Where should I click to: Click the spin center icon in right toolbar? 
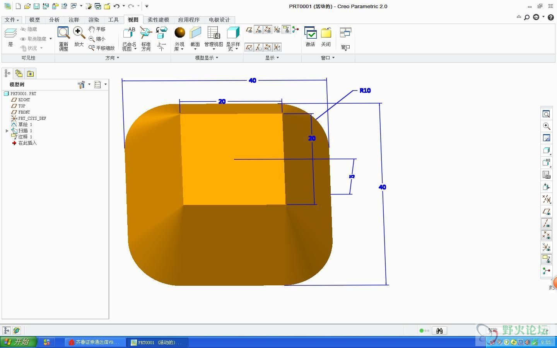click(x=546, y=271)
